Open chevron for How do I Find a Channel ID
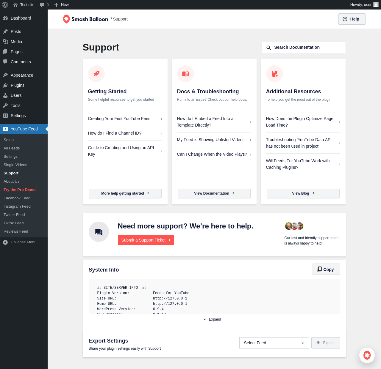381x369 pixels. [x=161, y=133]
